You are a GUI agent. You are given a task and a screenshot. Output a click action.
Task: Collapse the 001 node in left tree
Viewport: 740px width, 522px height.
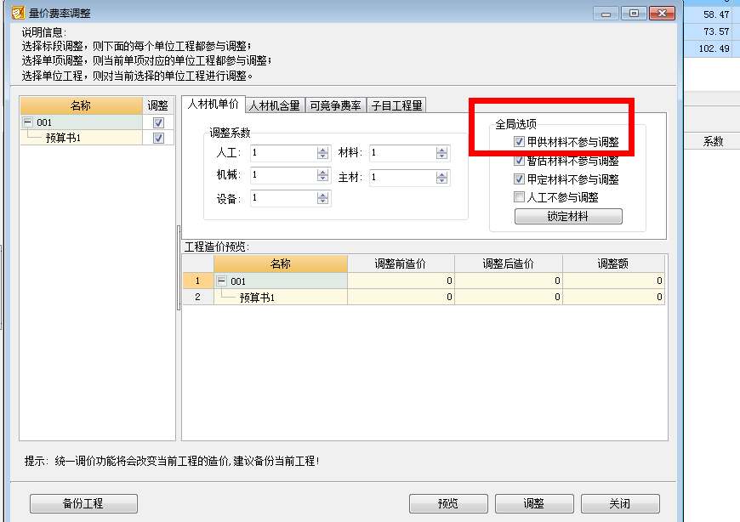click(x=28, y=122)
